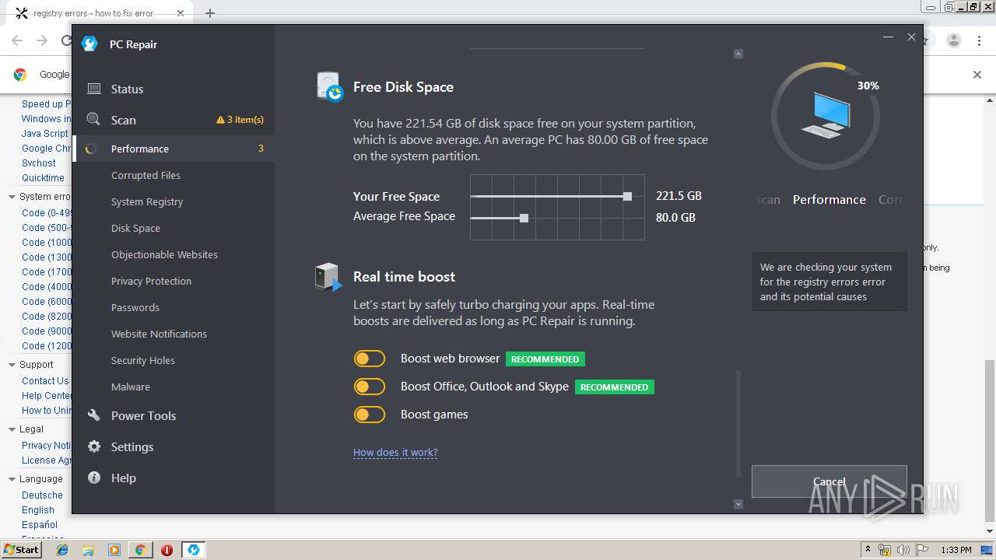
Task: Collapse Legal section in browser sidebar
Action: pyautogui.click(x=12, y=429)
